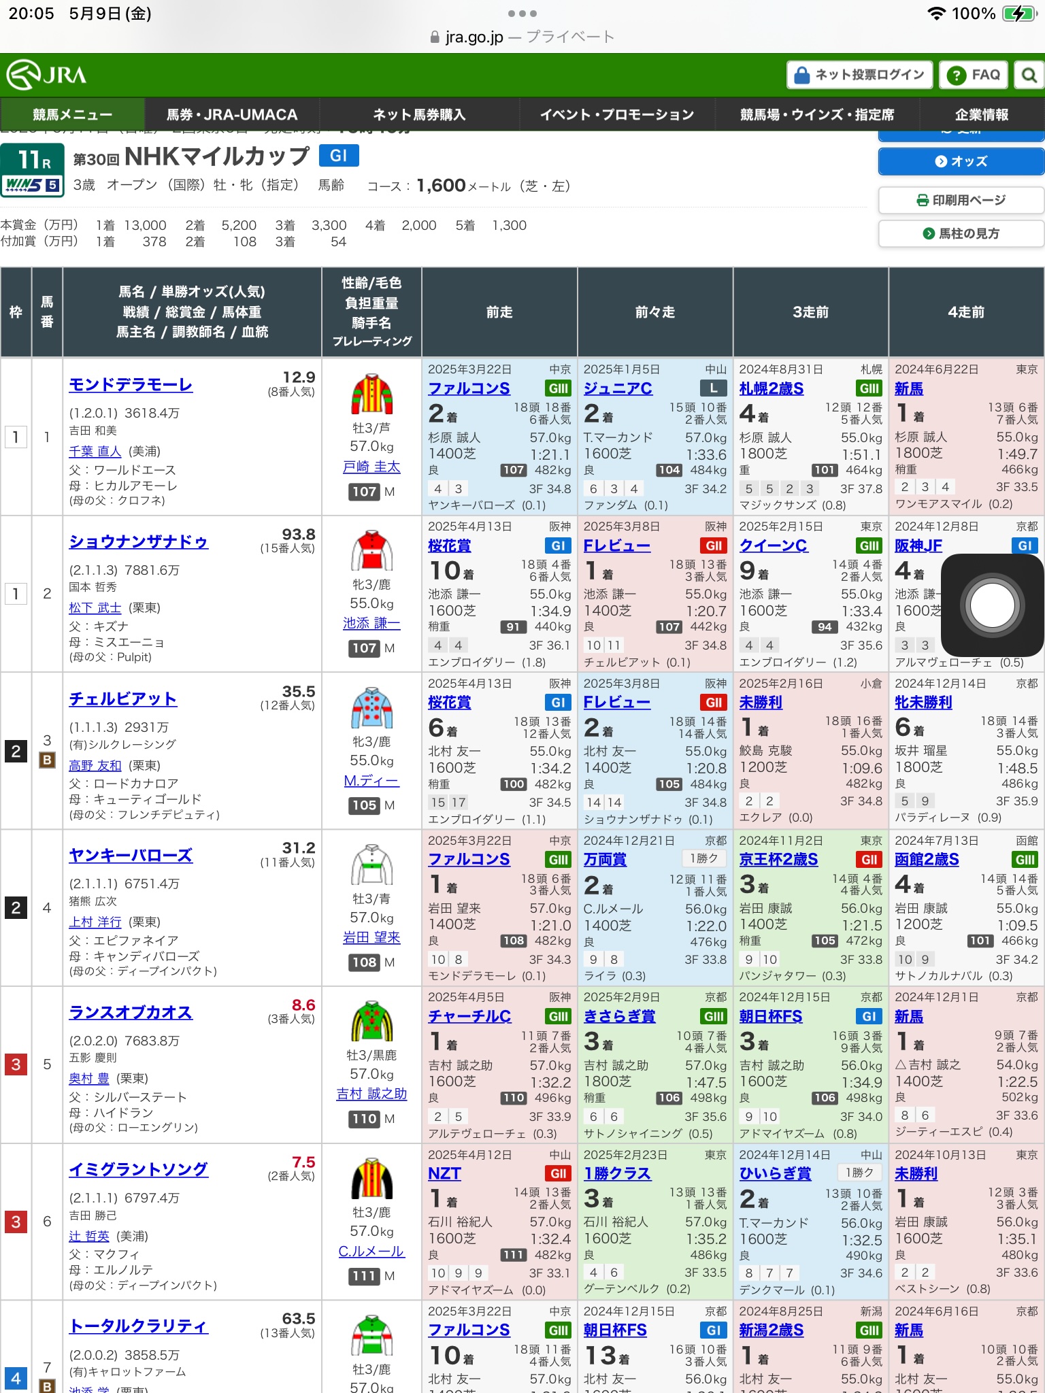Image resolution: width=1045 pixels, height=1393 pixels.
Task: Open the ネット馬券購入 menu
Action: (419, 114)
